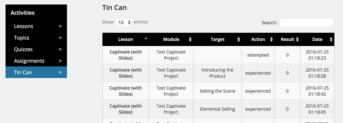
Task: Click the Topics chevron arrow
Action: tap(60, 38)
